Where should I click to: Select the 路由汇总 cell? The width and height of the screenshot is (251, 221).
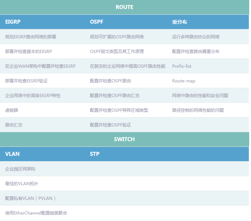(14, 125)
